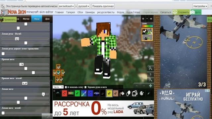The height and width of the screenshot is (119, 212).
Task: Enable the 'Зеркало руки и ноги' checkbox
Action: [85, 87]
